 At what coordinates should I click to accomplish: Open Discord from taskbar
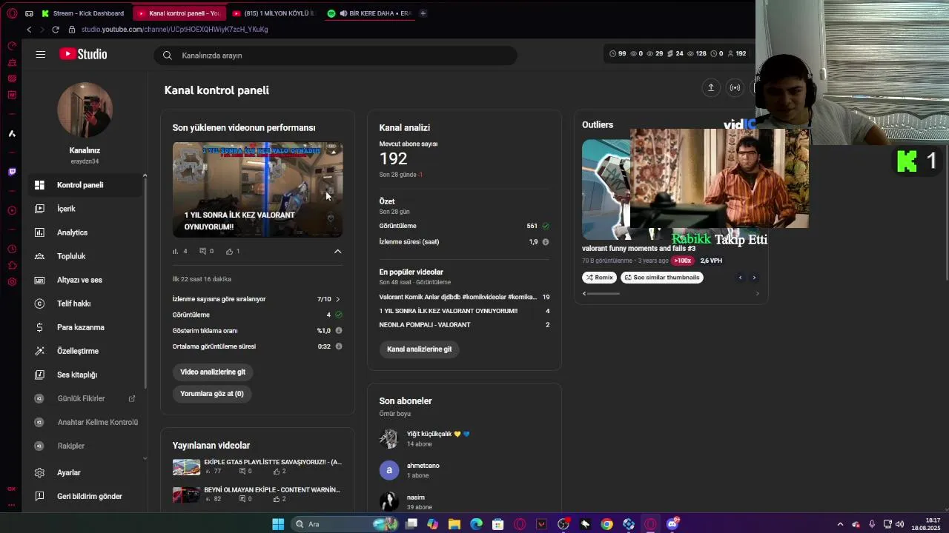pyautogui.click(x=672, y=524)
